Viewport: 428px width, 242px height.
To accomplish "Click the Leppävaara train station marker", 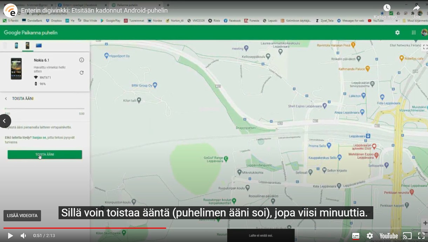I will 369,136.
